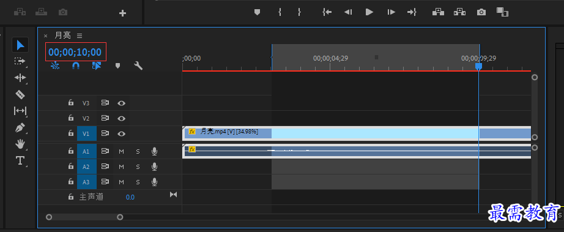This screenshot has height=232, width=564.
Task: Open timeline display settings wrench
Action: 138,66
